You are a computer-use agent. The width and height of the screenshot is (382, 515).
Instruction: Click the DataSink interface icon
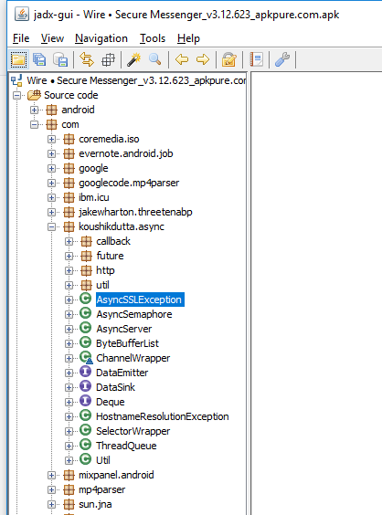click(86, 386)
